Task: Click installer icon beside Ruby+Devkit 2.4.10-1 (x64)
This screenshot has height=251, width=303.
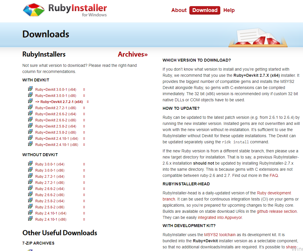Action: tap(30, 138)
